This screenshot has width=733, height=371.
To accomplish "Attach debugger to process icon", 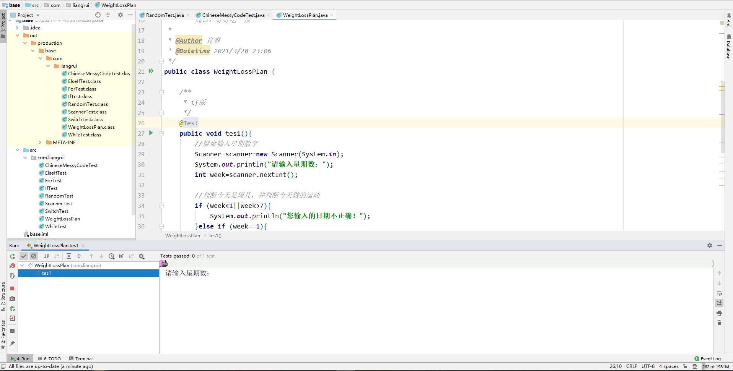I will click(x=12, y=308).
